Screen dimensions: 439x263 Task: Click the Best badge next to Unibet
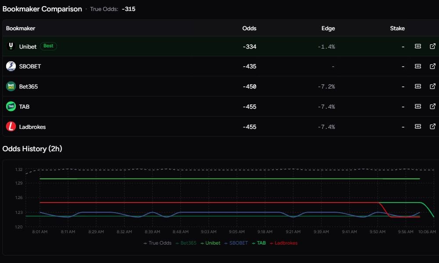coord(48,46)
